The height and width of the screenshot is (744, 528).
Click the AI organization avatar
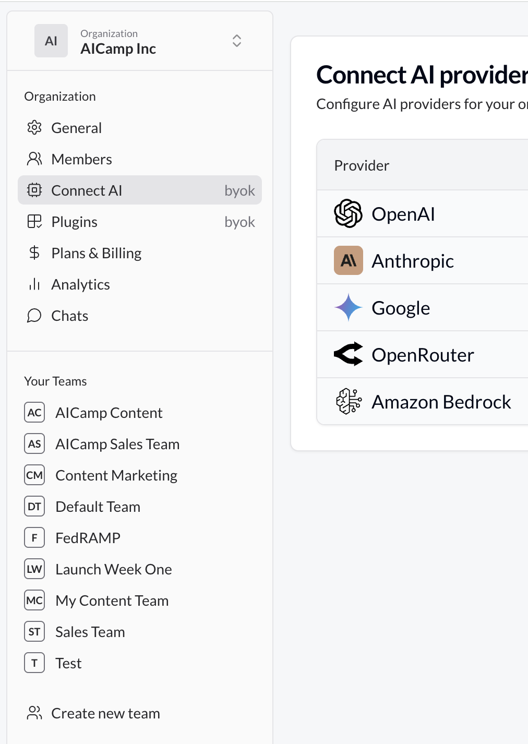tap(51, 41)
